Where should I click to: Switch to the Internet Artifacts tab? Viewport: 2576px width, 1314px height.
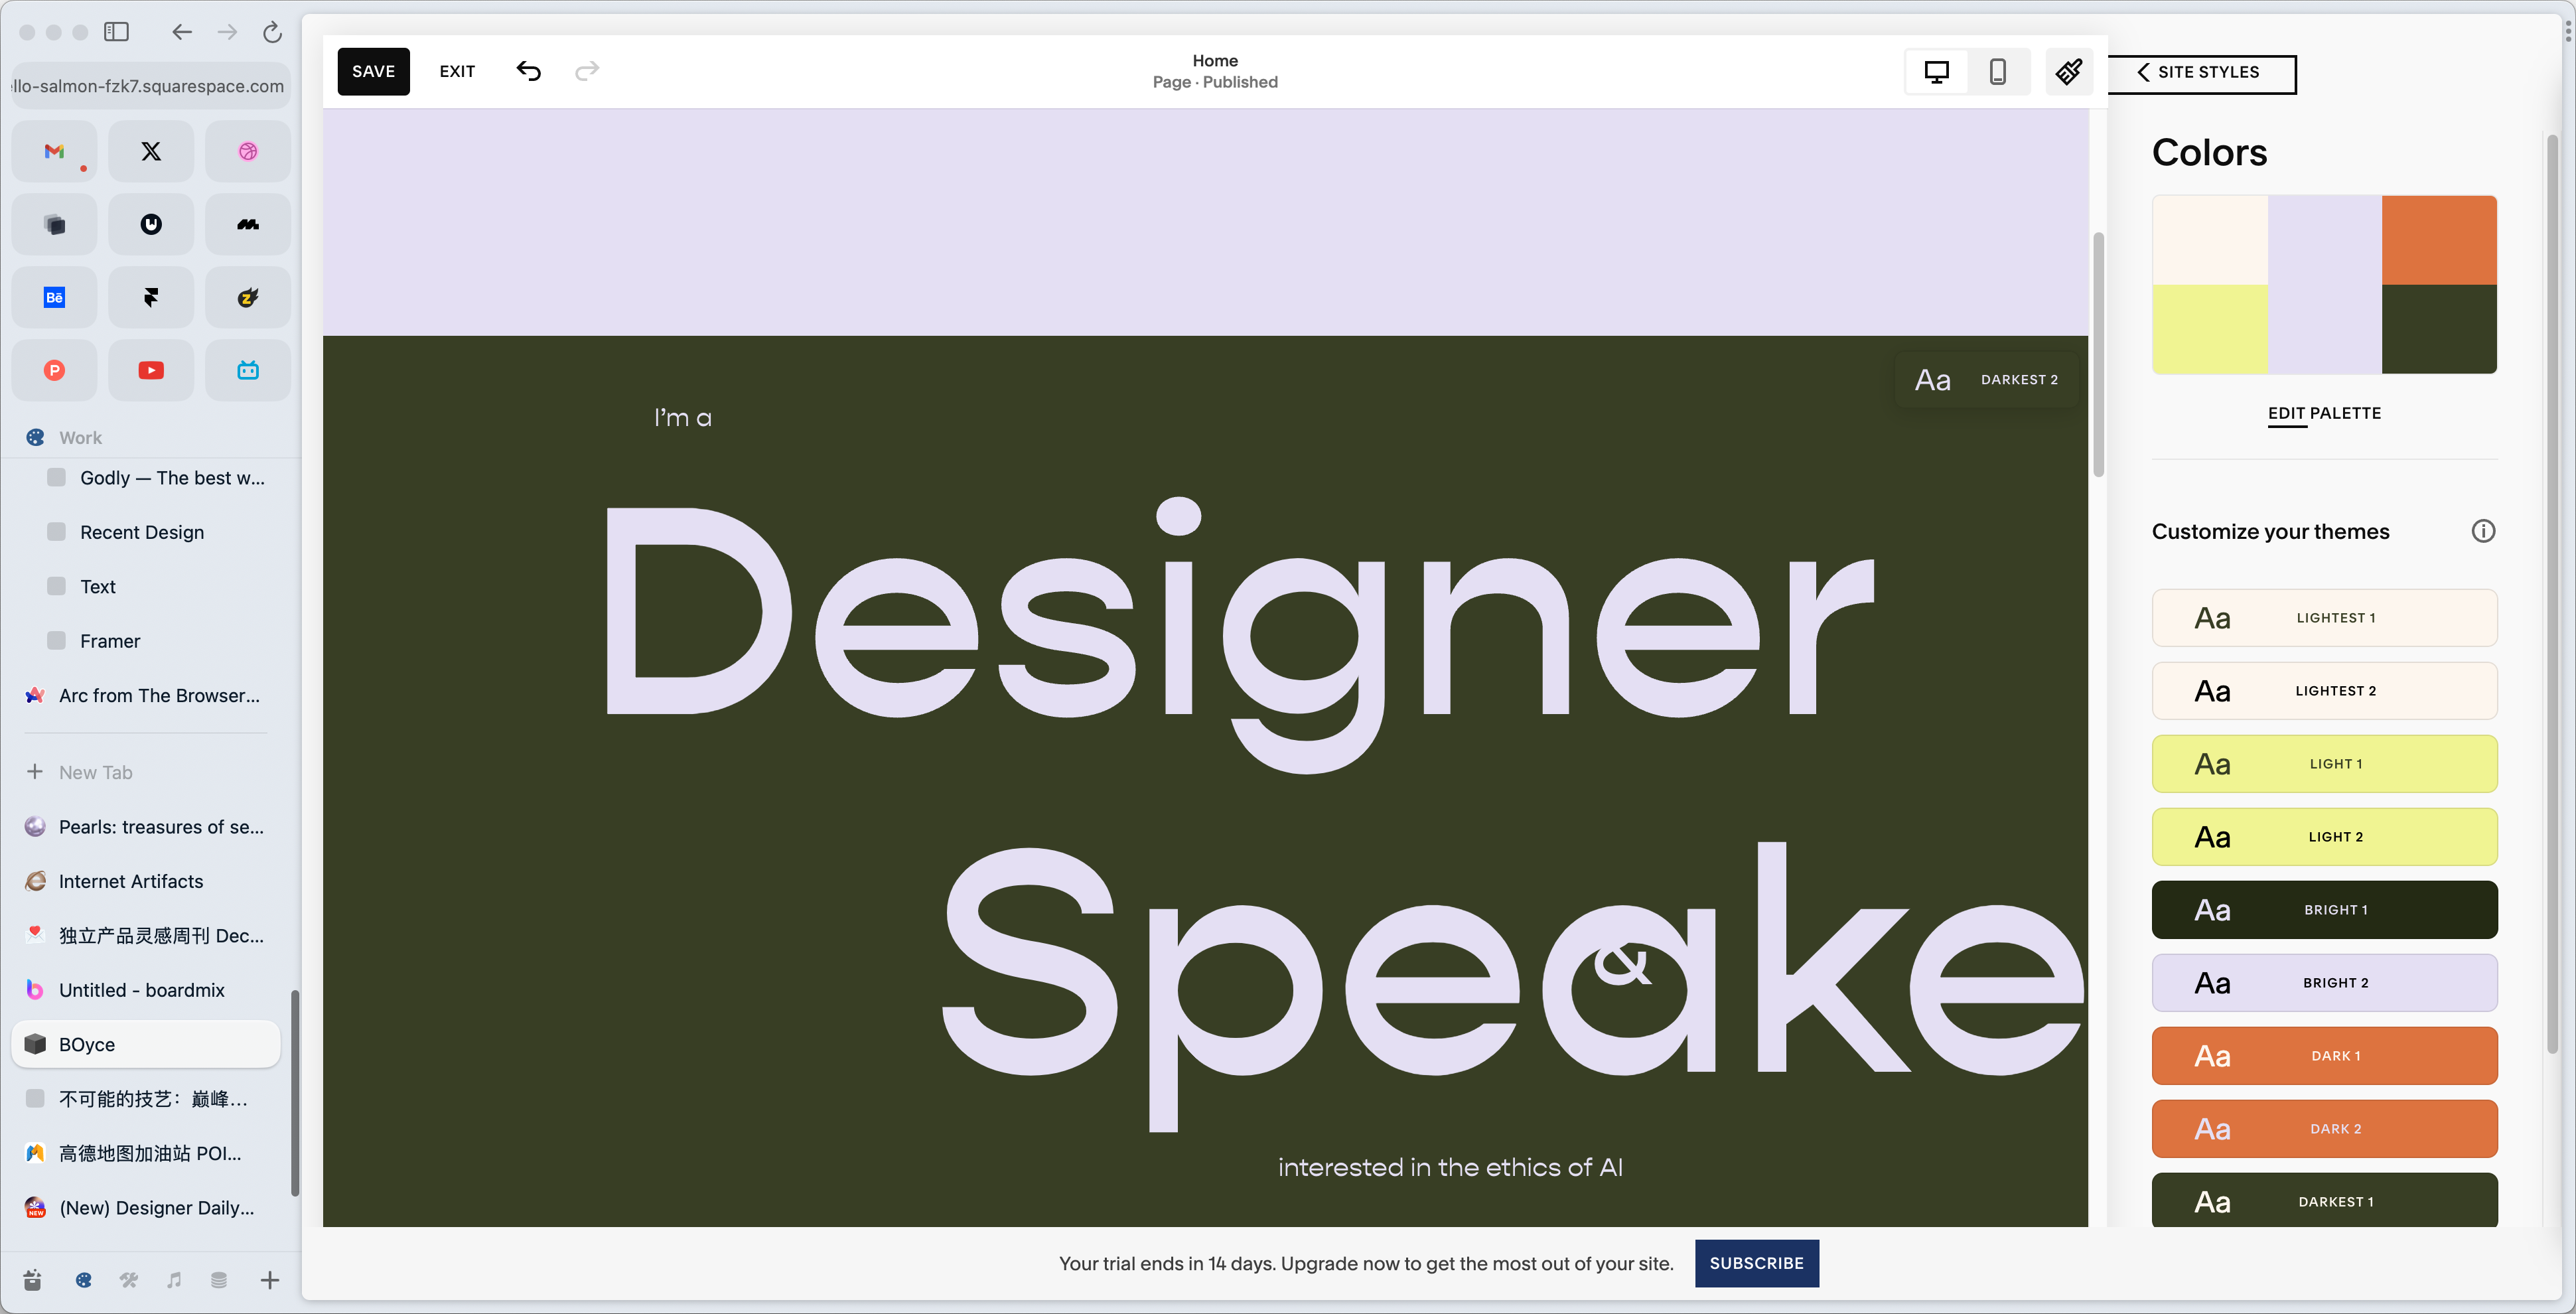131,881
